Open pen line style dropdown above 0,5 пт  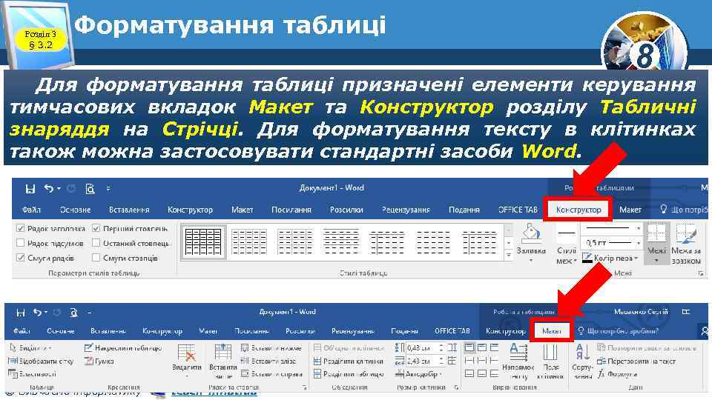(639, 228)
